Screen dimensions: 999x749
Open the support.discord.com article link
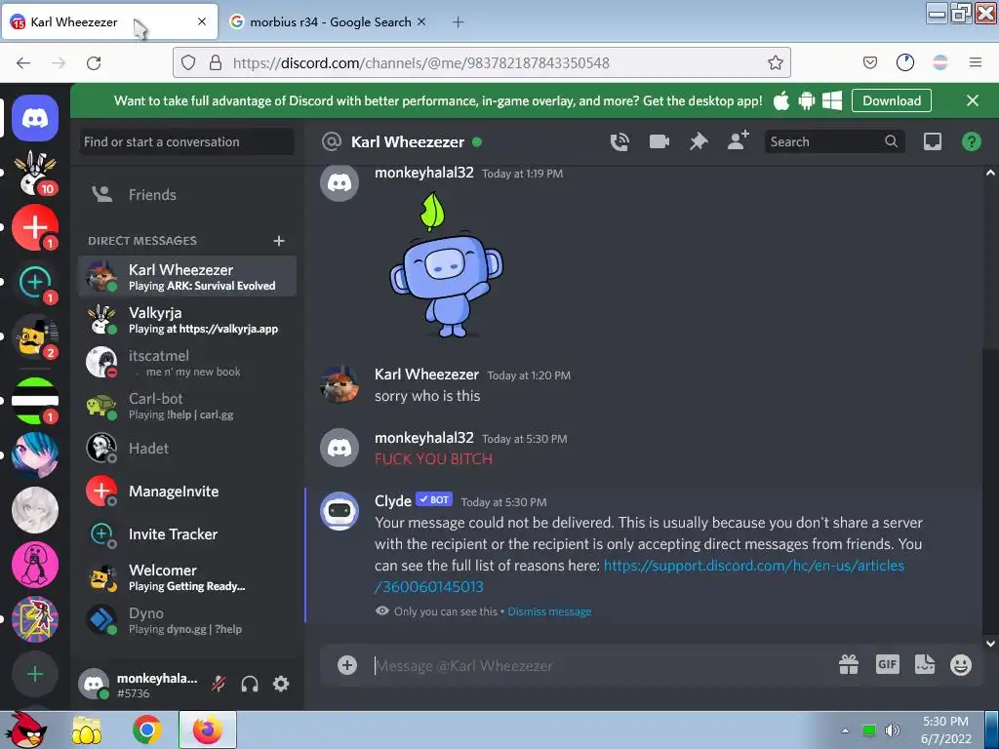[639, 575]
